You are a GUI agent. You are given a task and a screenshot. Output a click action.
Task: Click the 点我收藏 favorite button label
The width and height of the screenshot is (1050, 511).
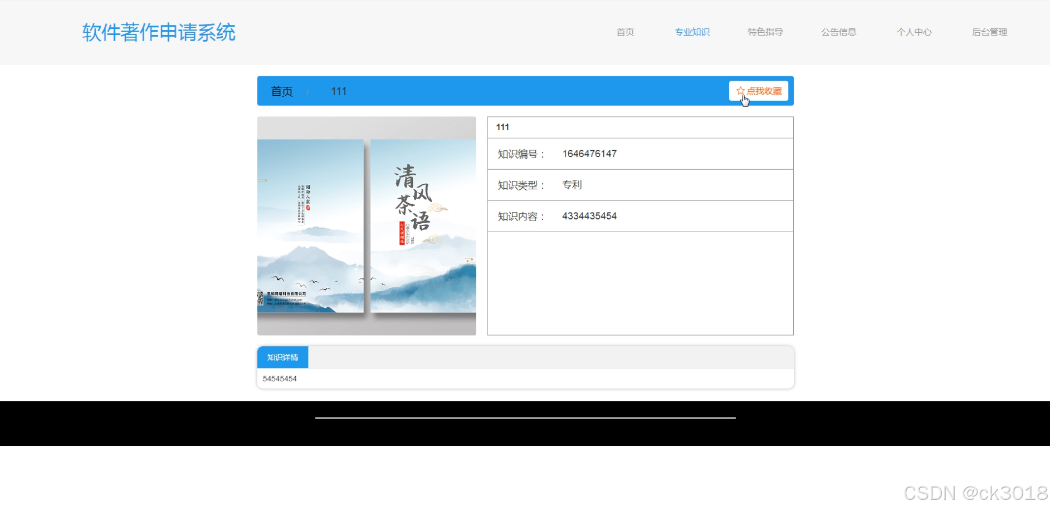(x=764, y=91)
